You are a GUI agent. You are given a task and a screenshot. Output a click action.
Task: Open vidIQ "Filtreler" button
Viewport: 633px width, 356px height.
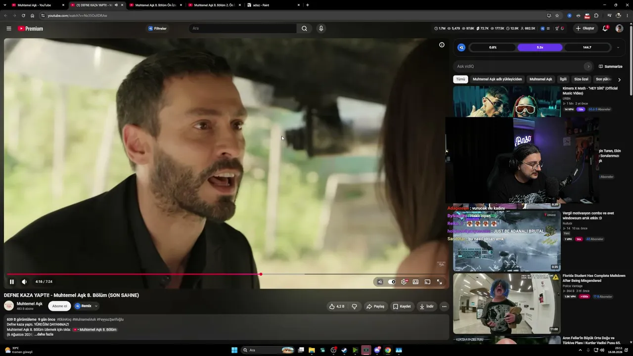[158, 29]
